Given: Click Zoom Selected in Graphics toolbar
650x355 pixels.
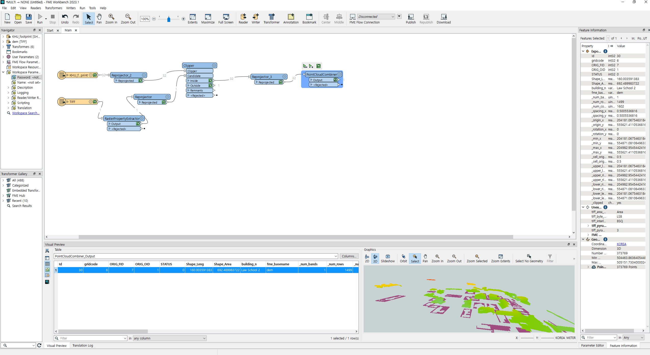Looking at the screenshot, I should 477,258.
